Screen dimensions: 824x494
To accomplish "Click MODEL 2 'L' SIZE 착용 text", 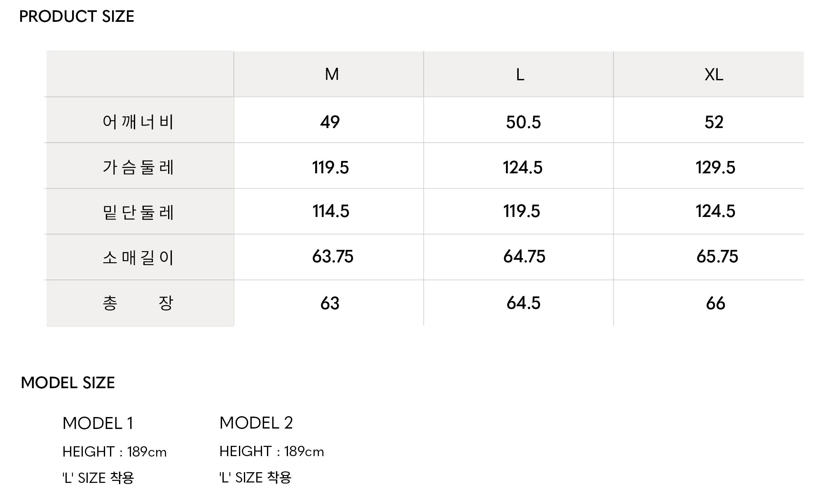I will [x=255, y=478].
